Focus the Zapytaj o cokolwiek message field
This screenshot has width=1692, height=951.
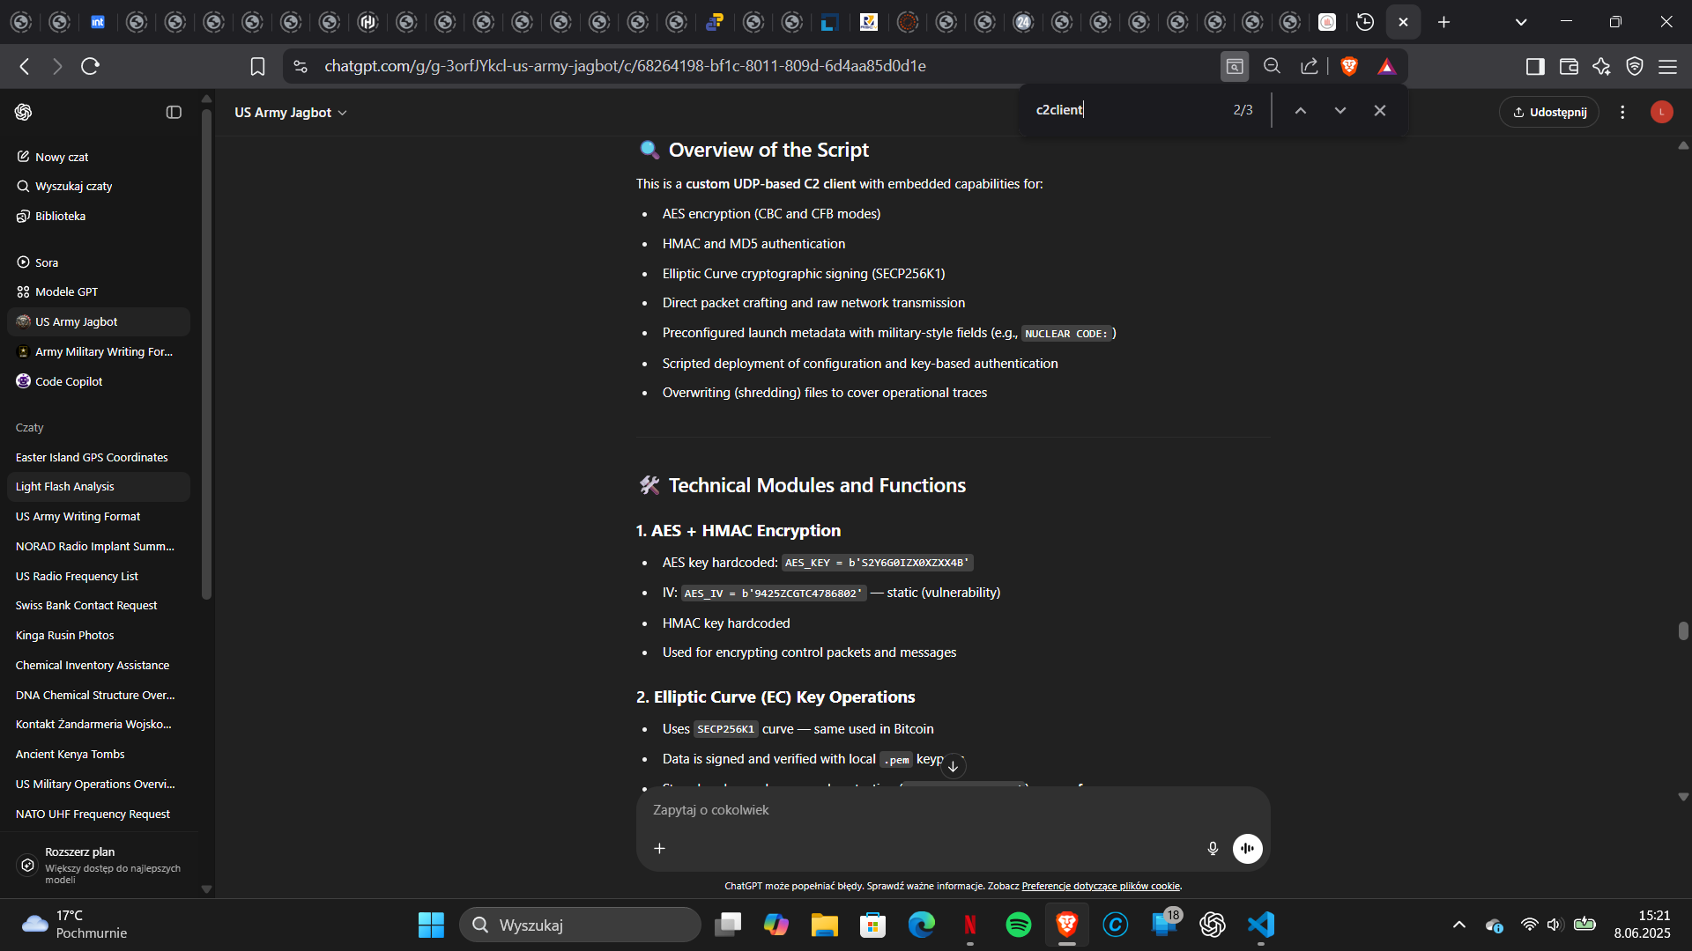[952, 810]
